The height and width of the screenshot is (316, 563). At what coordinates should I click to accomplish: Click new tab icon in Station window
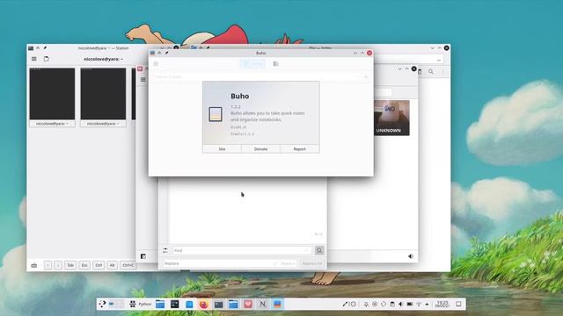(47, 59)
